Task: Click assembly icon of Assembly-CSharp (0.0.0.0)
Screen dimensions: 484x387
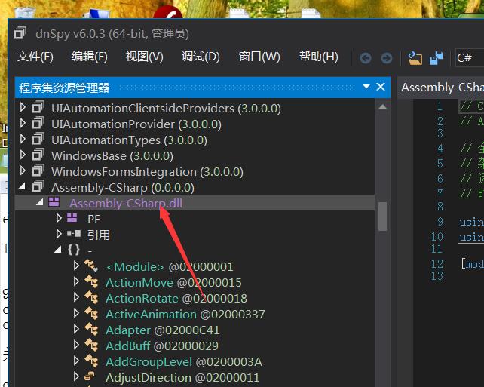Action: click(38, 186)
